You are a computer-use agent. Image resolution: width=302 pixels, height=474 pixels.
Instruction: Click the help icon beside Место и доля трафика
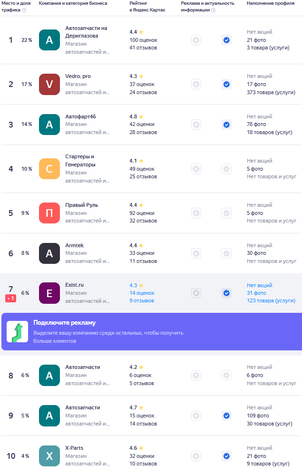[x=24, y=10]
